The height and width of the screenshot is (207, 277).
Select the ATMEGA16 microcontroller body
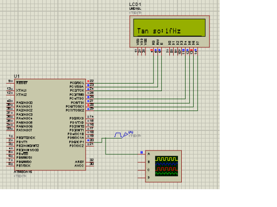[50, 125]
